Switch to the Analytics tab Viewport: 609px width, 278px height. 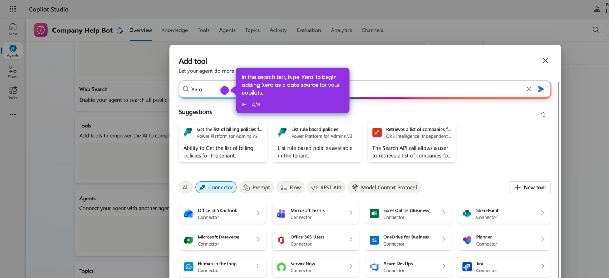[x=341, y=30]
